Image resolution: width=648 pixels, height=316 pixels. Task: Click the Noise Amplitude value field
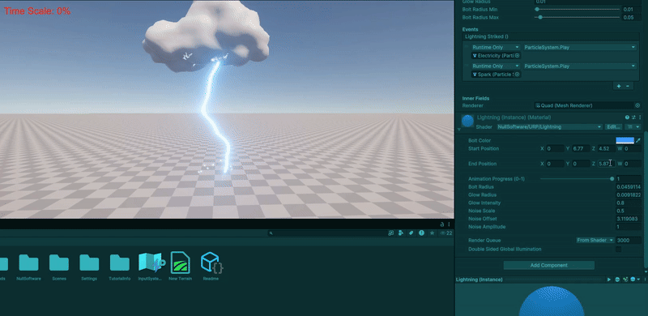629,227
